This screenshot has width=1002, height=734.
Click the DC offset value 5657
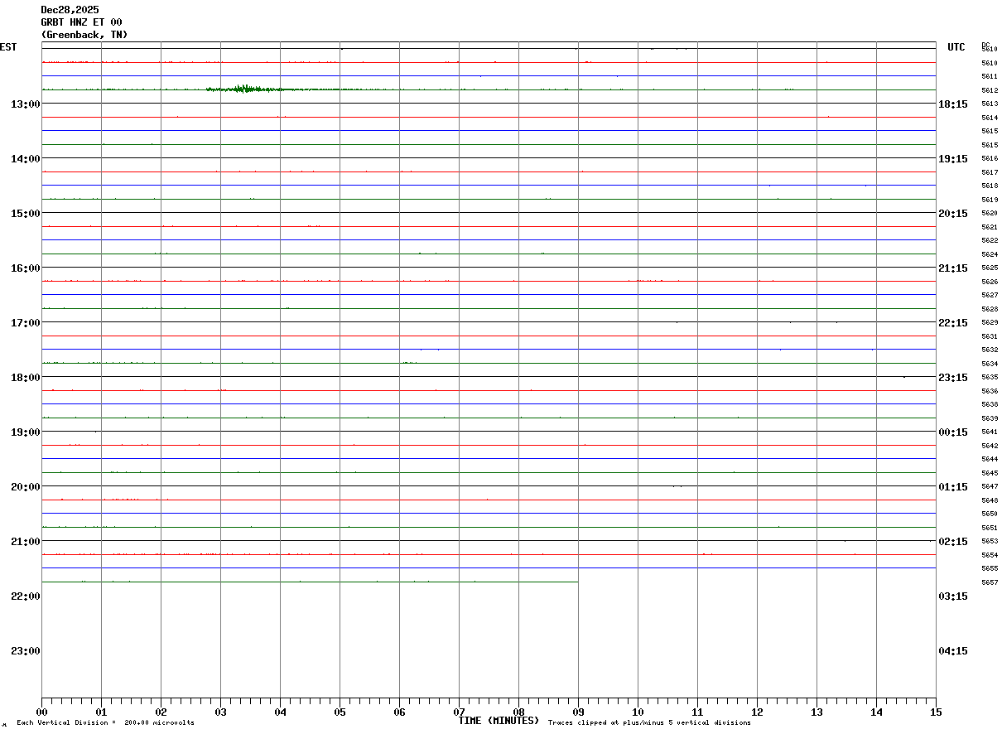[990, 582]
